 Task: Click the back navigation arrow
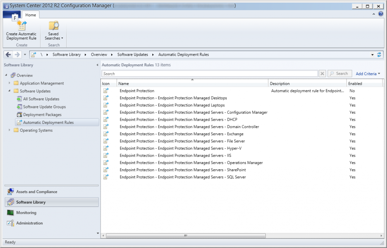(x=8, y=54)
